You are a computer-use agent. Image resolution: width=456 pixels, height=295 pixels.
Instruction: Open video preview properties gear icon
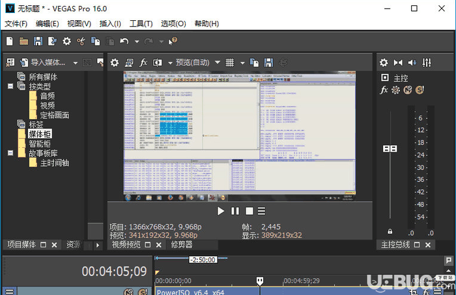pyautogui.click(x=114, y=63)
